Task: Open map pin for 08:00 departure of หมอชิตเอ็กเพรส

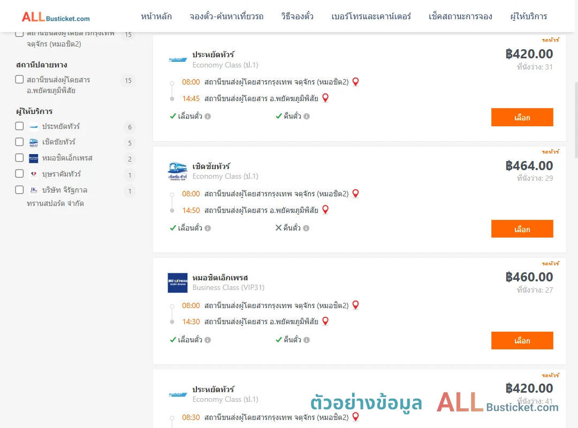Action: tap(355, 305)
